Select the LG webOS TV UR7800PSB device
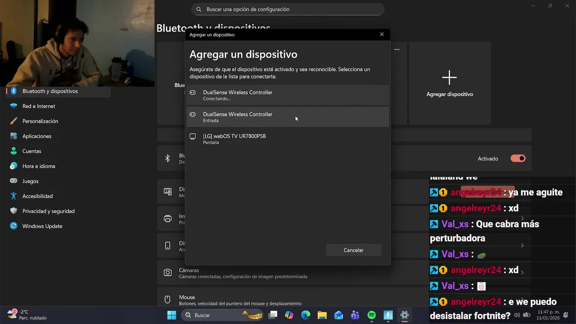 [288, 139]
